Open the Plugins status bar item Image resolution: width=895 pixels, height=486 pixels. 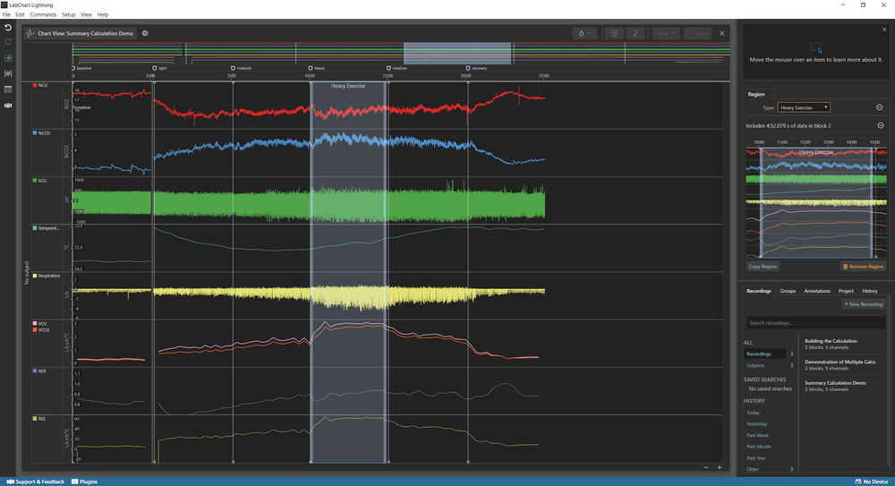(x=84, y=482)
